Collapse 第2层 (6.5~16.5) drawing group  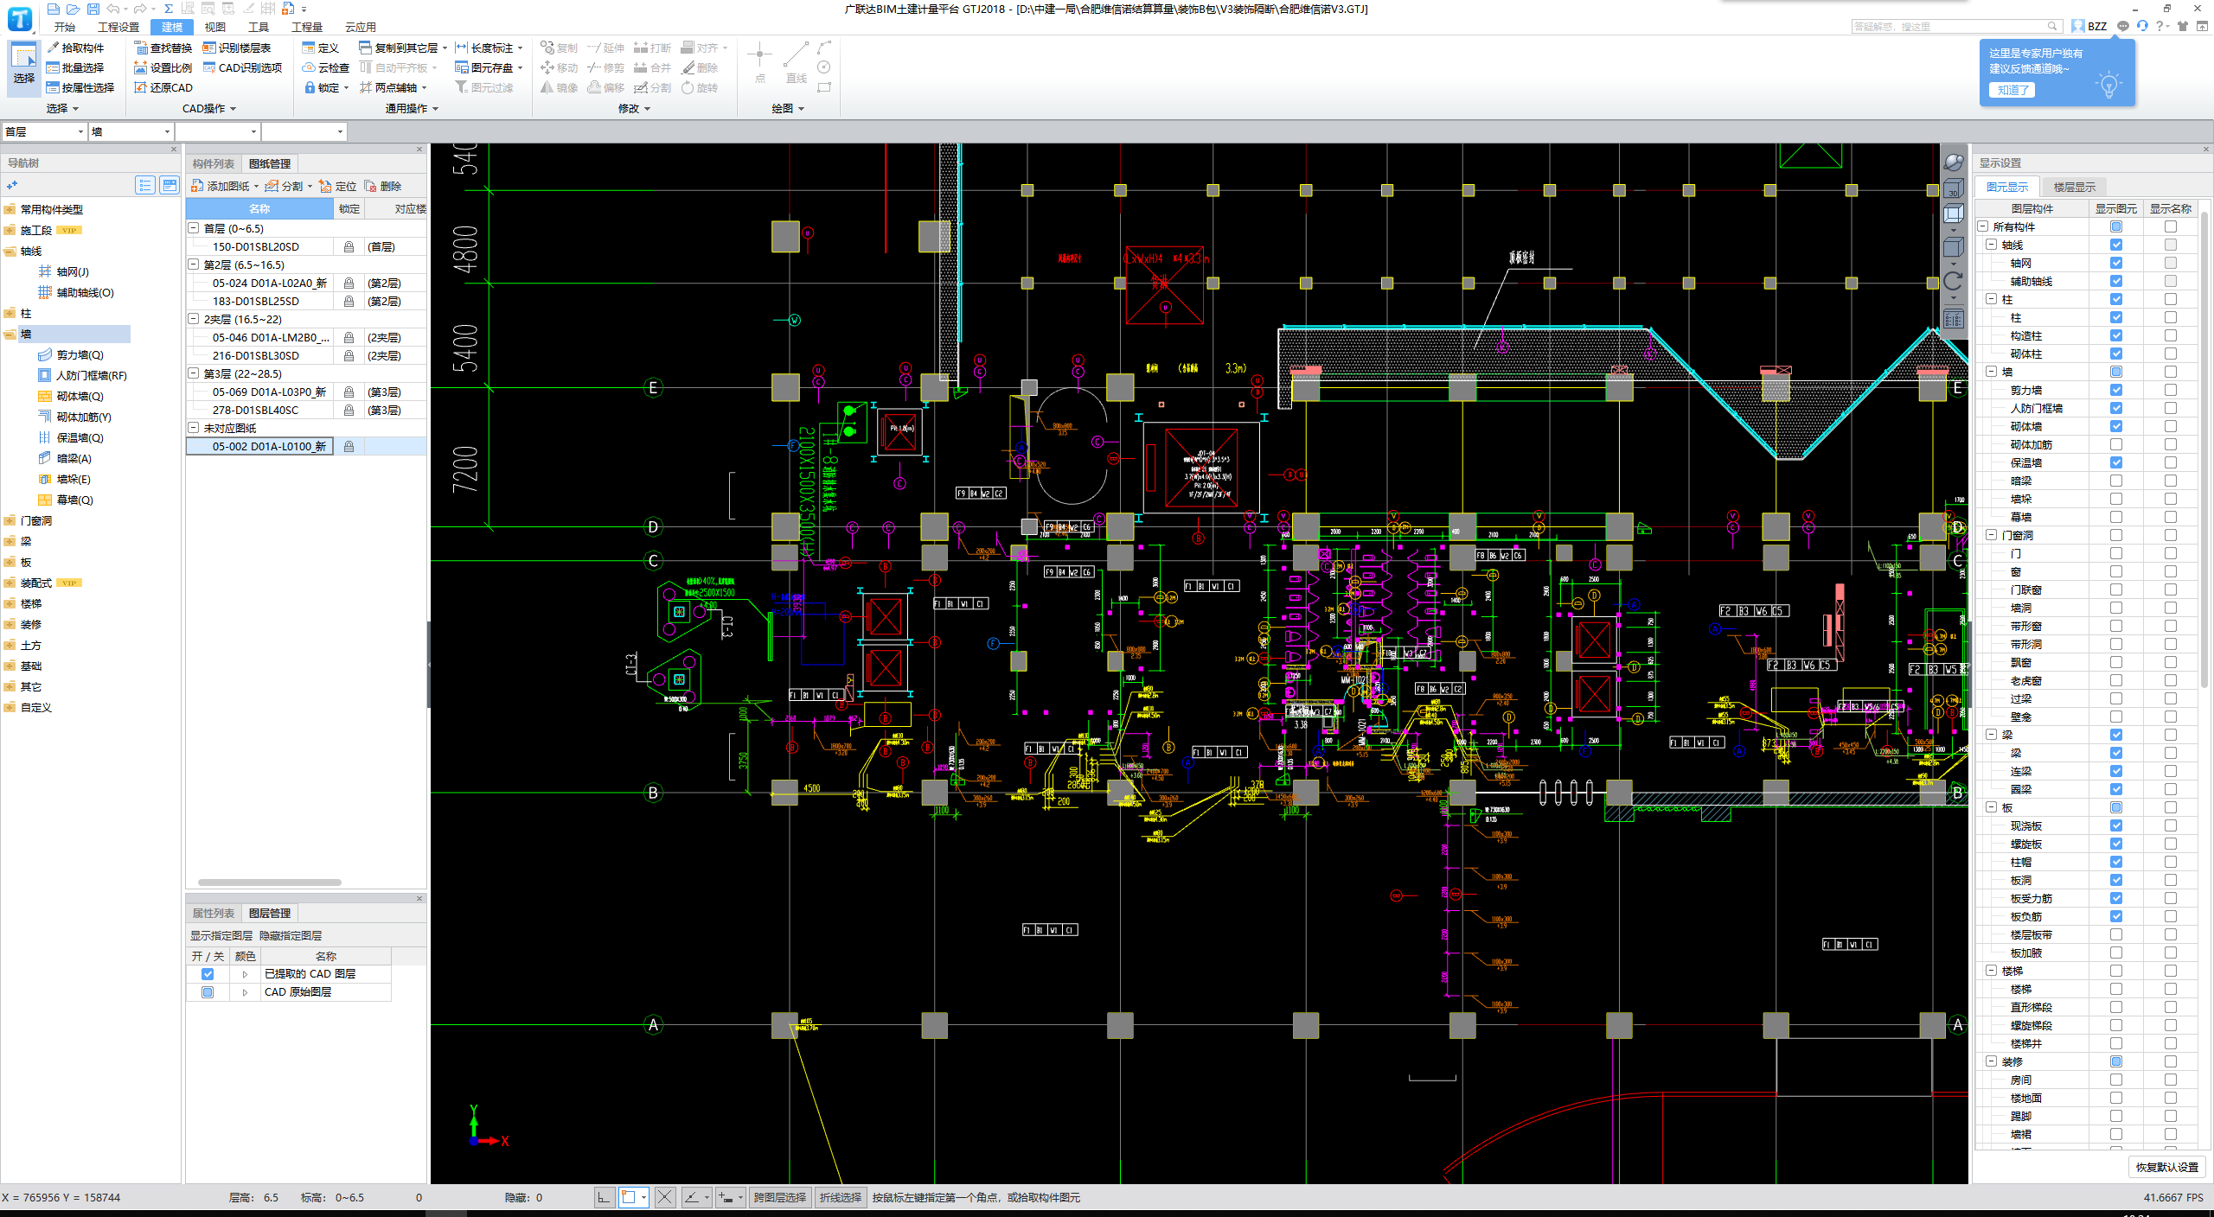click(194, 264)
